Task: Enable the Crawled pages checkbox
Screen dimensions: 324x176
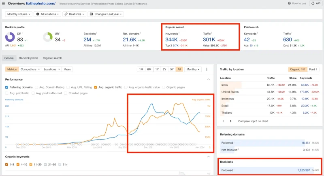Action: [x=66, y=93]
